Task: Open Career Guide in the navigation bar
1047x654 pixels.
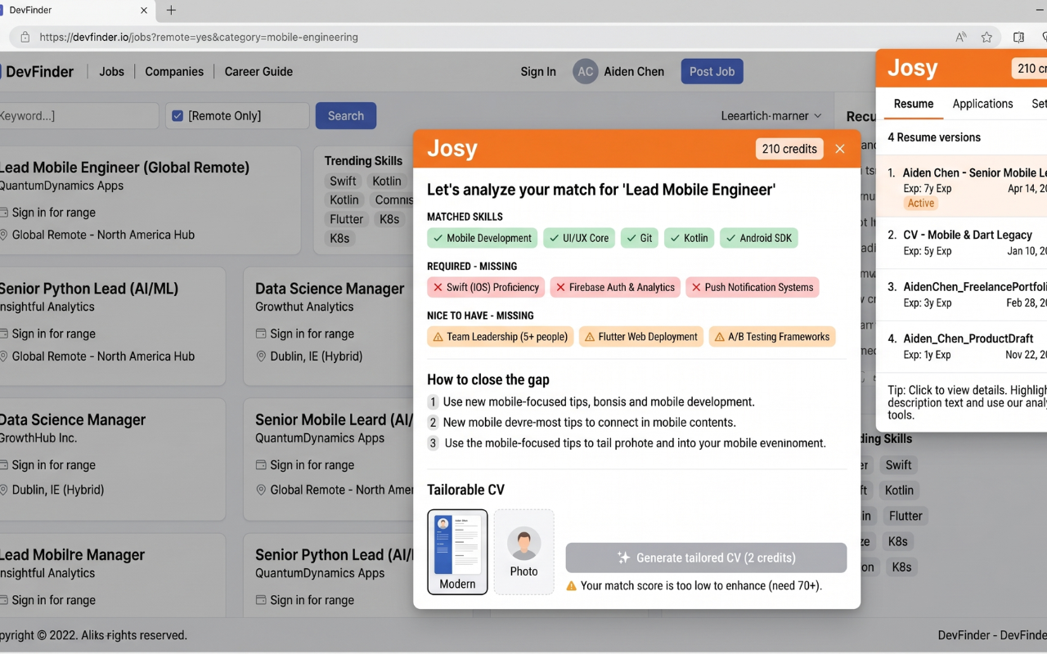Action: click(x=258, y=71)
